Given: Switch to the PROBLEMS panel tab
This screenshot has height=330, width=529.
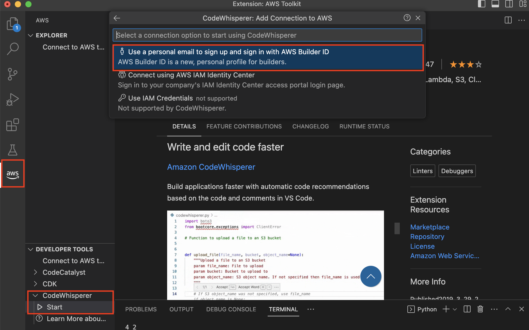Looking at the screenshot, I should click(x=141, y=309).
